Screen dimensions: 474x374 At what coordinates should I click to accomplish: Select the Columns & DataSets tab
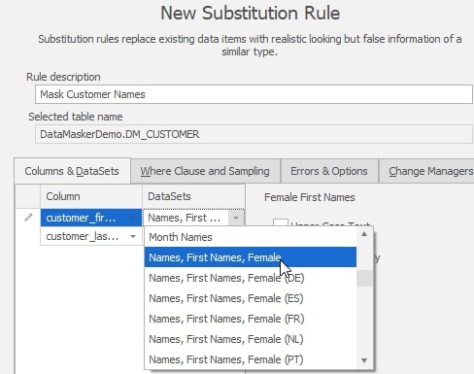(72, 171)
